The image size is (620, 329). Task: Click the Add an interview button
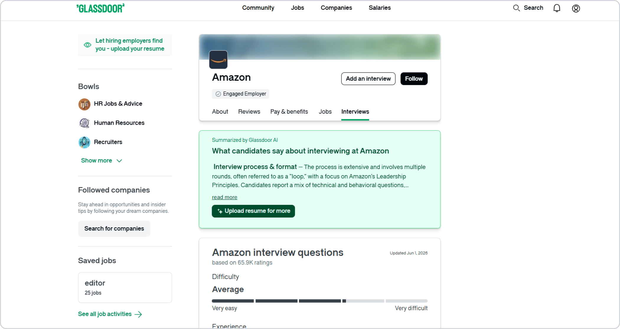pyautogui.click(x=368, y=79)
